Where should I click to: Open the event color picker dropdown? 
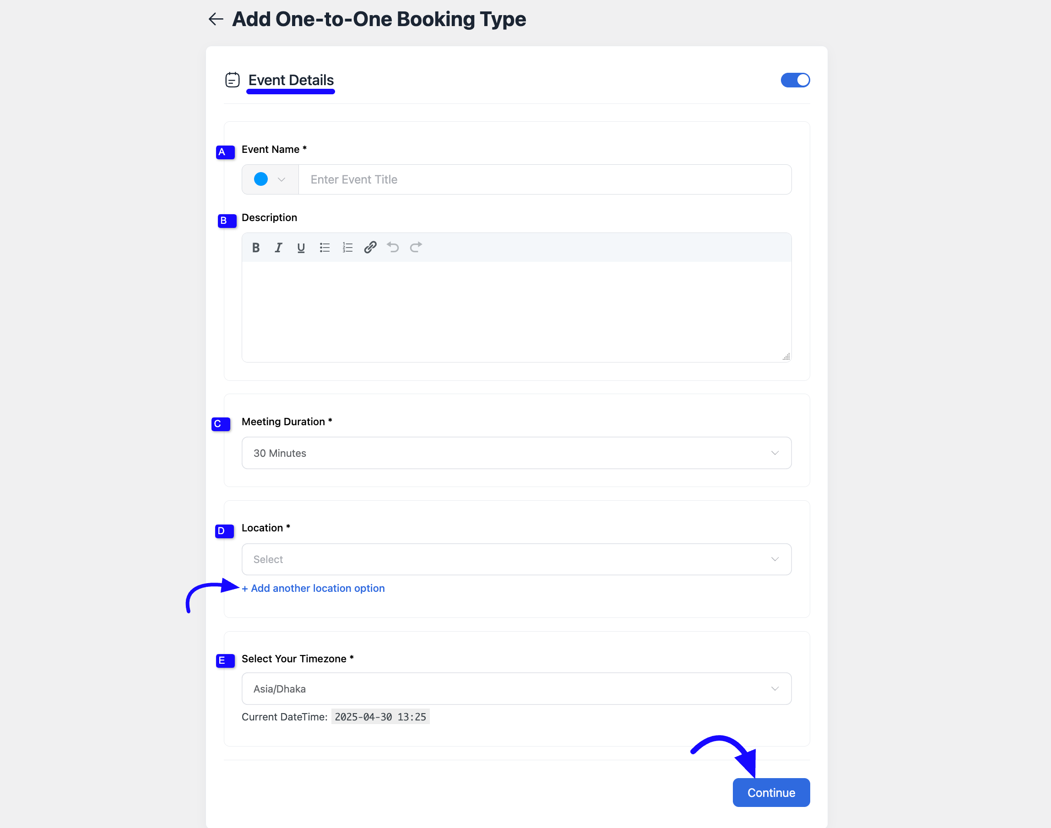[270, 179]
